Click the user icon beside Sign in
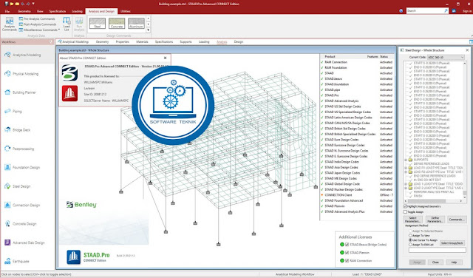Screen dimensions: 473x278 click(x=454, y=10)
